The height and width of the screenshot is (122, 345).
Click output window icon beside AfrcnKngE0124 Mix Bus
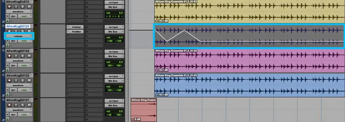click(123, 56)
